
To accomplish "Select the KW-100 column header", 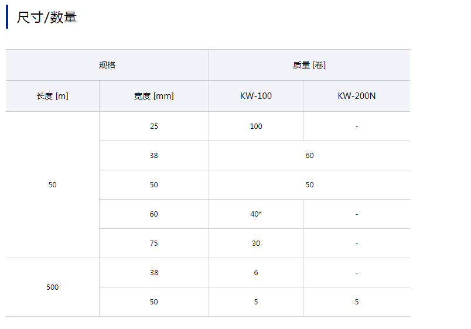I will (256, 96).
